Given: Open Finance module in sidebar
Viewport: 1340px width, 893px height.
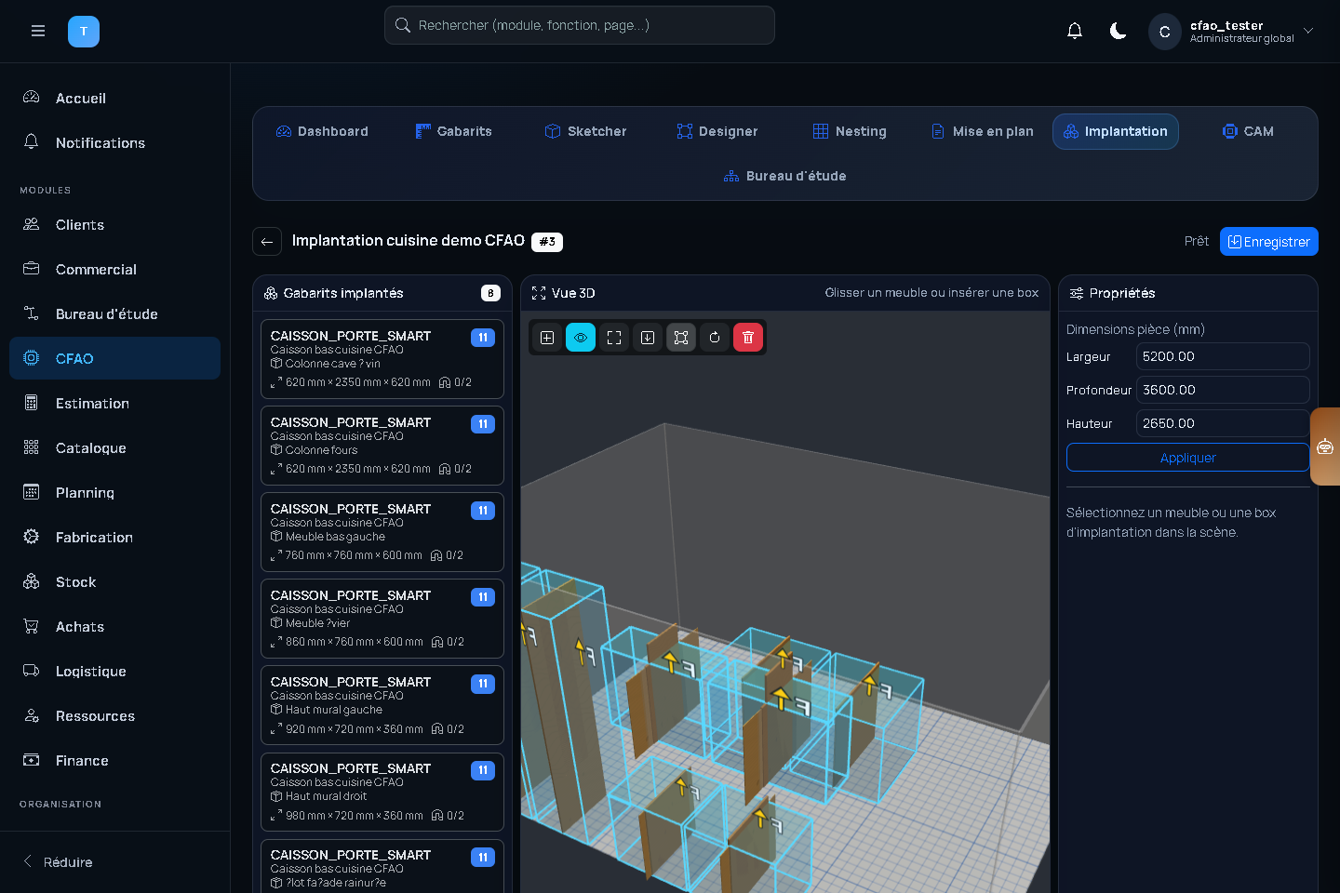Looking at the screenshot, I should coord(114,760).
